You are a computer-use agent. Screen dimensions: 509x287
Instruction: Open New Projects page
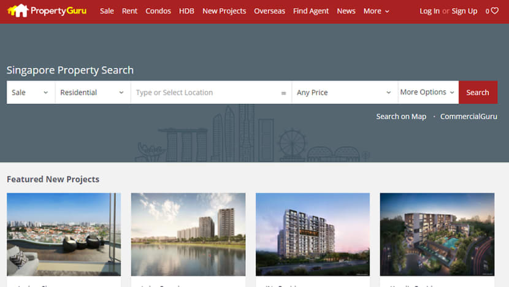coord(224,11)
